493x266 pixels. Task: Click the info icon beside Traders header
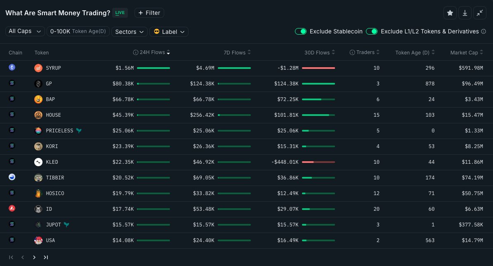tap(352, 52)
